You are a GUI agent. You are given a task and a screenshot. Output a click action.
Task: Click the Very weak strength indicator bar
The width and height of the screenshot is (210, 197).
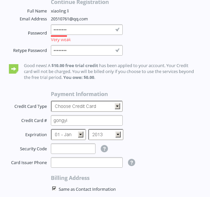[x=59, y=36]
